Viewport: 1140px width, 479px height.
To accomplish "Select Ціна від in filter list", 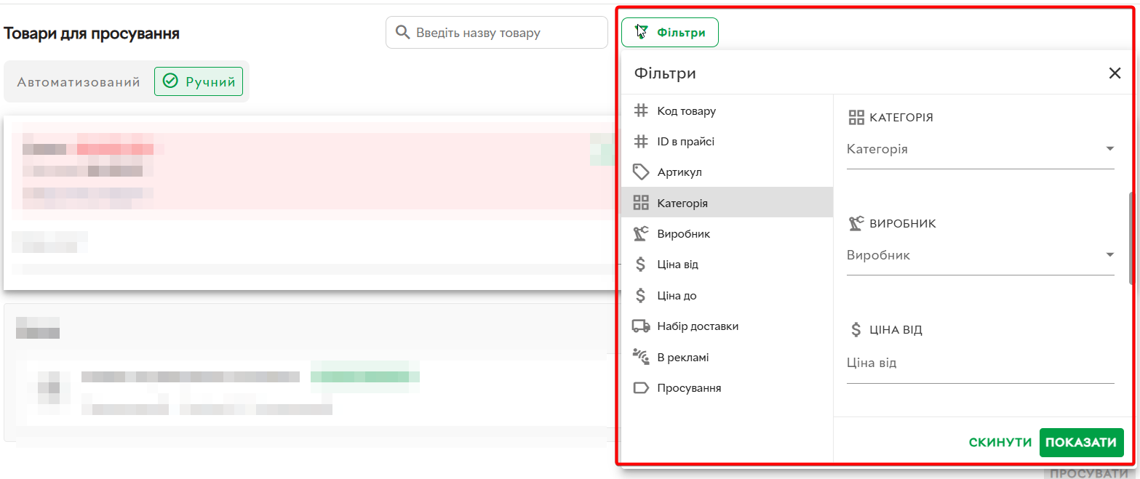I will (x=677, y=265).
